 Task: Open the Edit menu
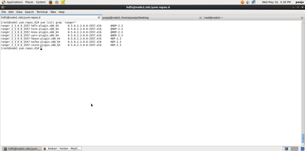11,12
